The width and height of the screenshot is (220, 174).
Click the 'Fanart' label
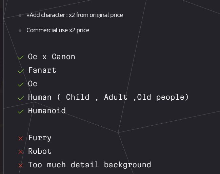pyautogui.click(x=42, y=70)
